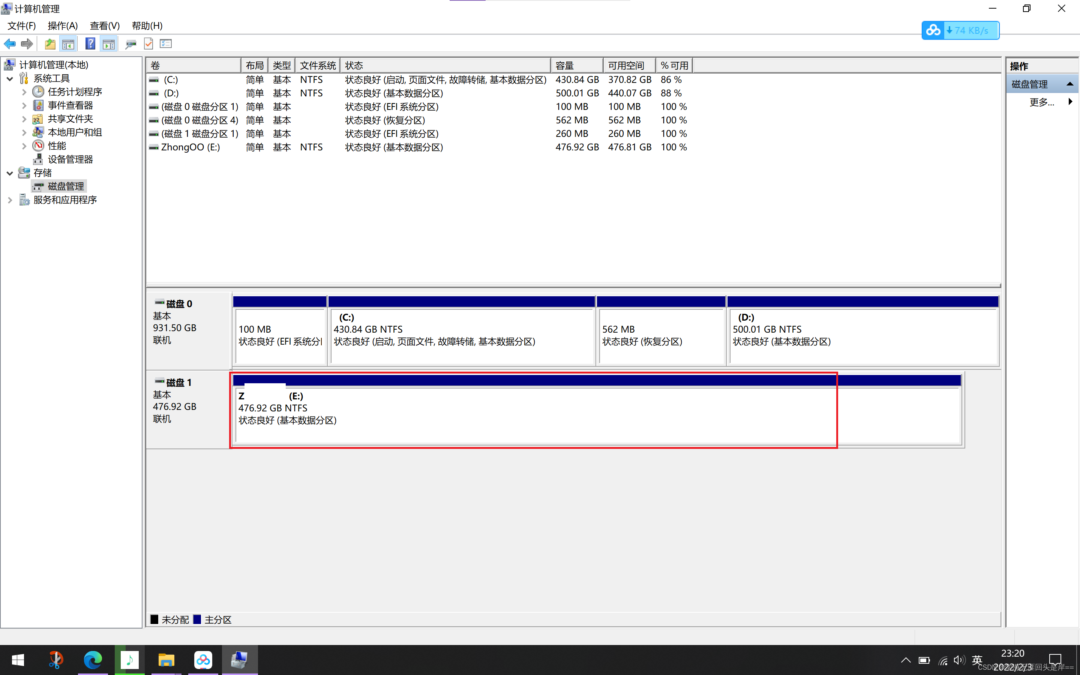Collapse the Storage tree node
Viewport: 1080px width, 675px height.
coord(10,173)
